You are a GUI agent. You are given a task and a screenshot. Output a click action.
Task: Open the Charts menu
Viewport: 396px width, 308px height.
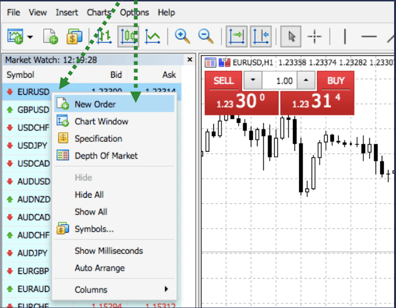99,12
